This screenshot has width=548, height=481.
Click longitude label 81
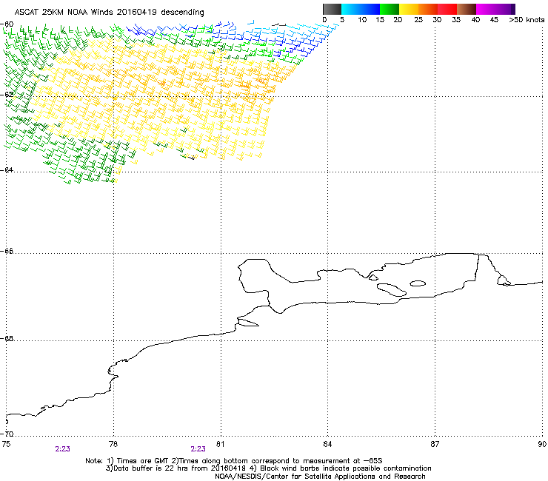tap(220, 444)
